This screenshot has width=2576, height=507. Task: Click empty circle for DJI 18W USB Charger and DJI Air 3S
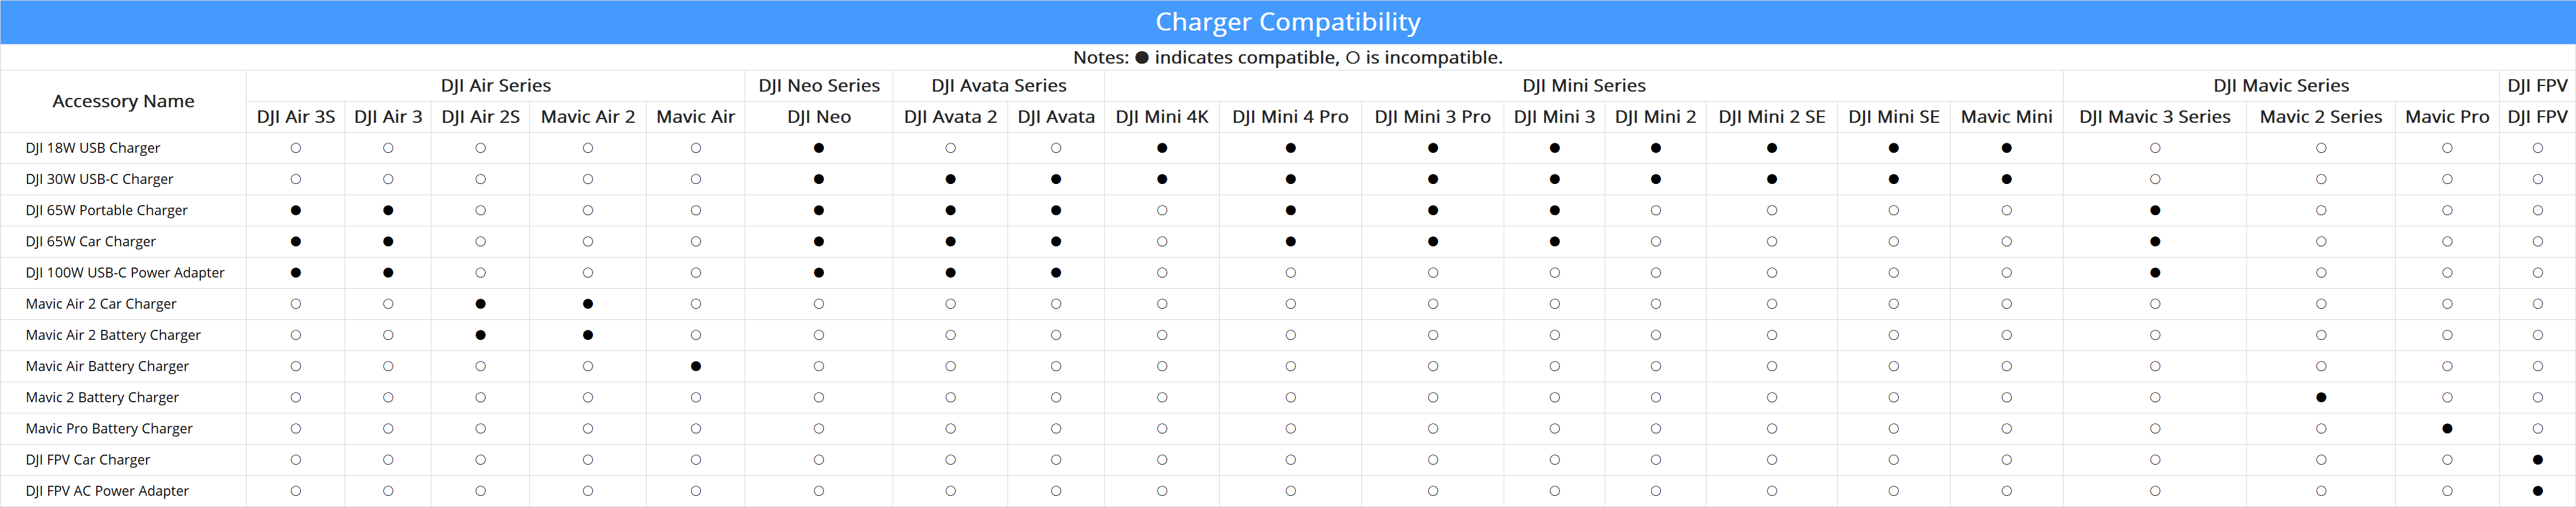click(296, 148)
